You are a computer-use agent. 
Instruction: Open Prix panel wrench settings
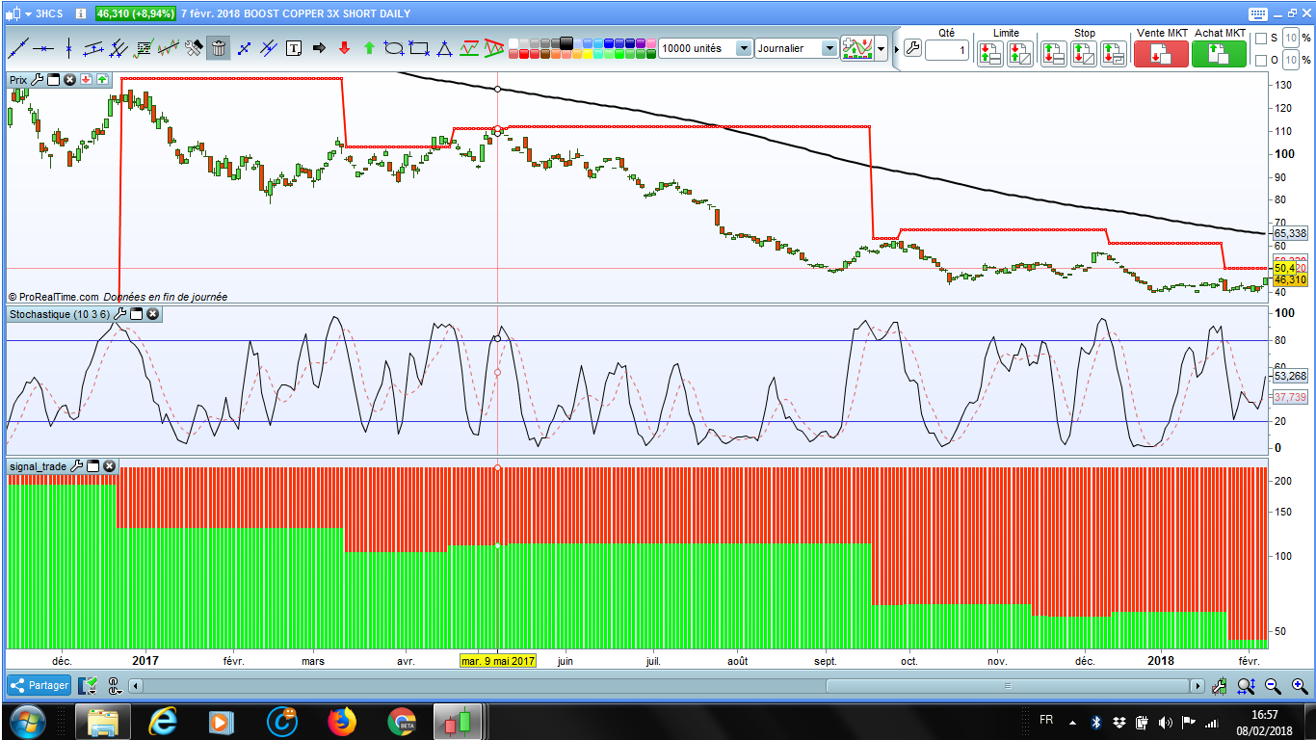coord(38,80)
